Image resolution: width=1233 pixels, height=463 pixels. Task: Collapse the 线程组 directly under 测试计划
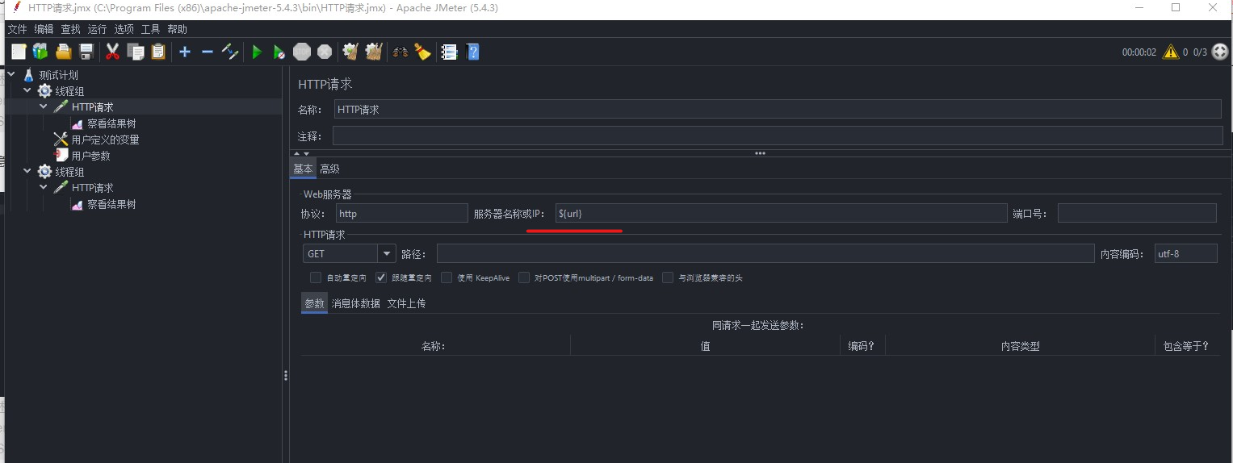click(x=27, y=90)
